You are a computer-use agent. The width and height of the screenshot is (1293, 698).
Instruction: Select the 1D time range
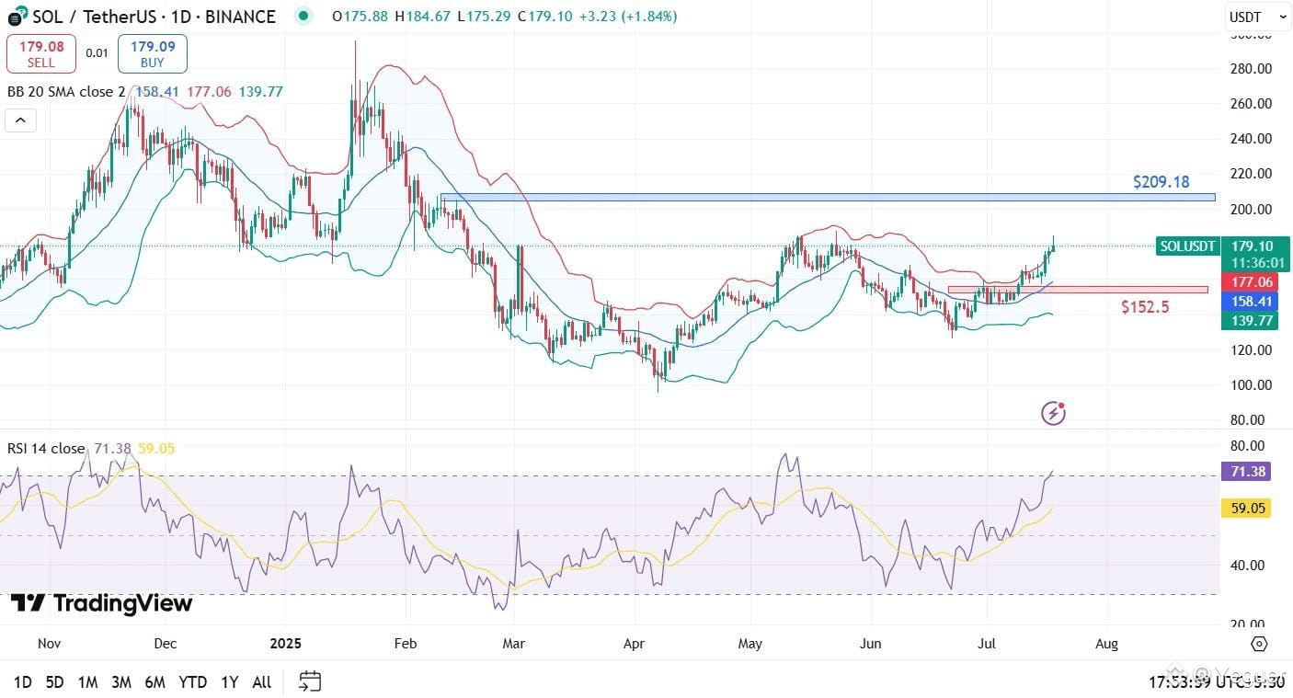click(x=23, y=681)
